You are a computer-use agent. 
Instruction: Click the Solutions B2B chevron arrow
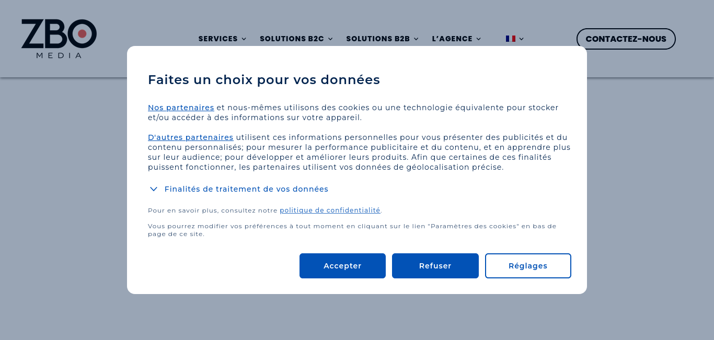(416, 39)
